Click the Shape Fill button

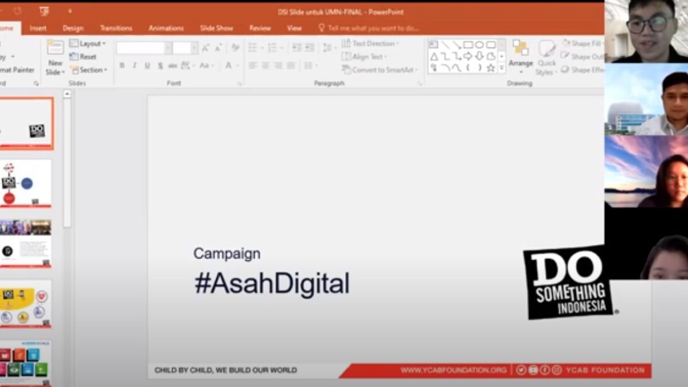click(583, 44)
